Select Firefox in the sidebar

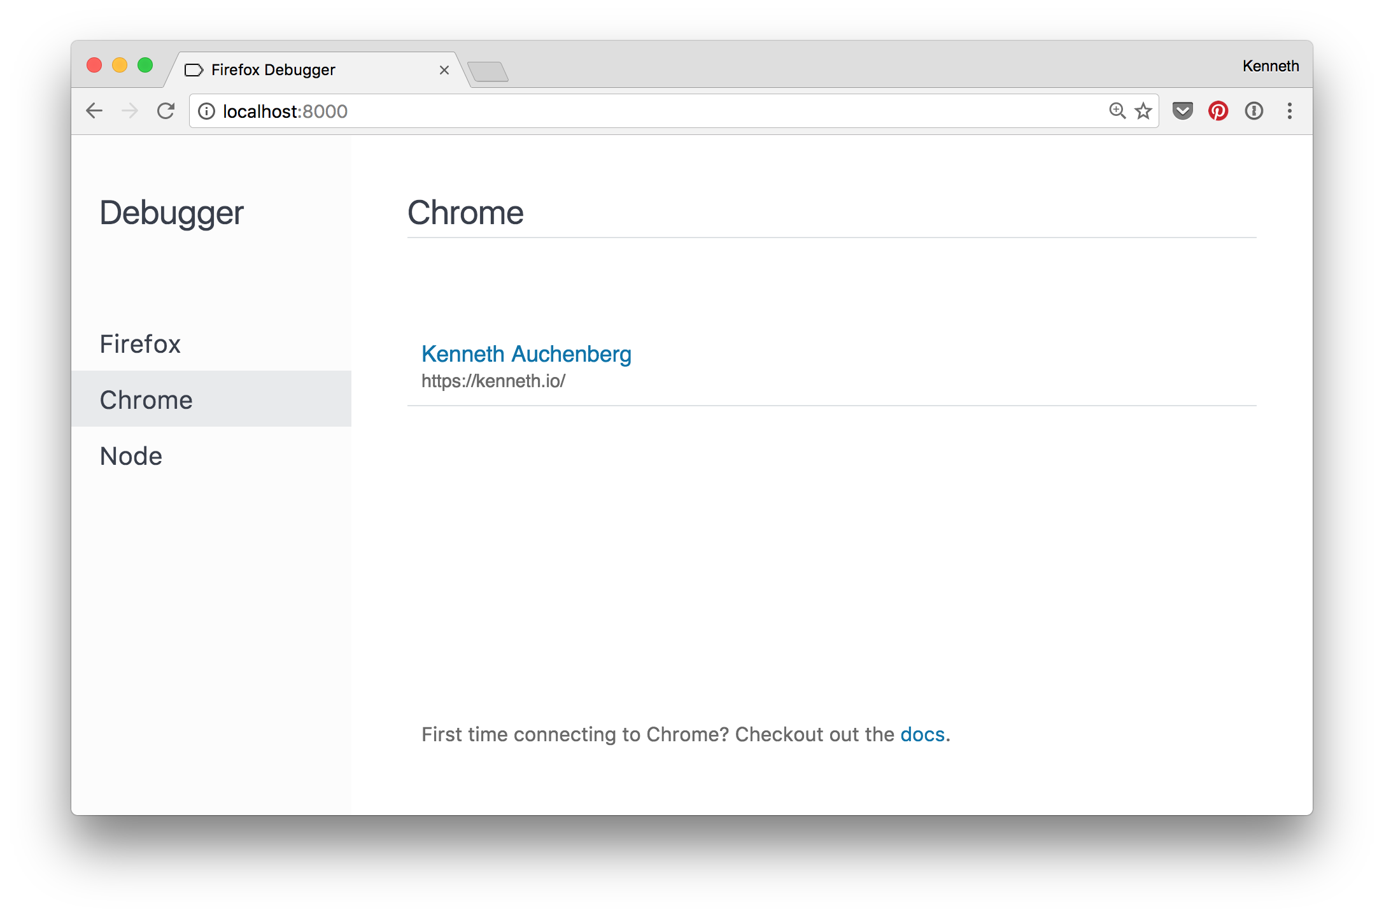[140, 344]
